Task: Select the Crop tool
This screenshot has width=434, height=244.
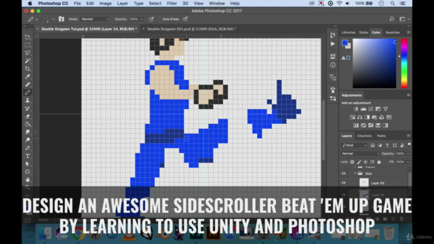Action: 27,68
